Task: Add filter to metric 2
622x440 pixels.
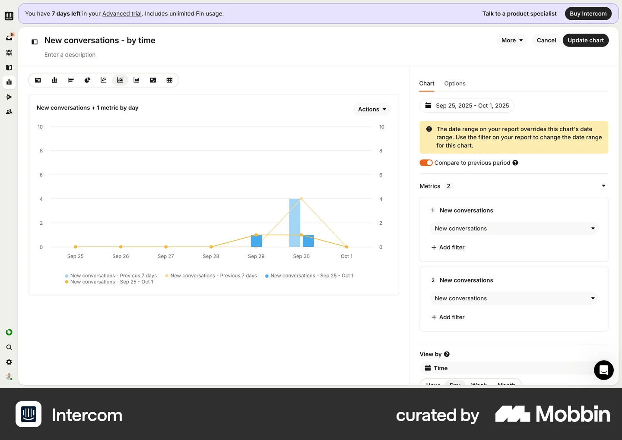Action: (448, 317)
